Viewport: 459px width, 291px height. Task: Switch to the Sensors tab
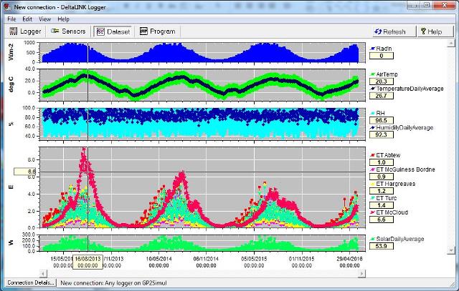[68, 31]
